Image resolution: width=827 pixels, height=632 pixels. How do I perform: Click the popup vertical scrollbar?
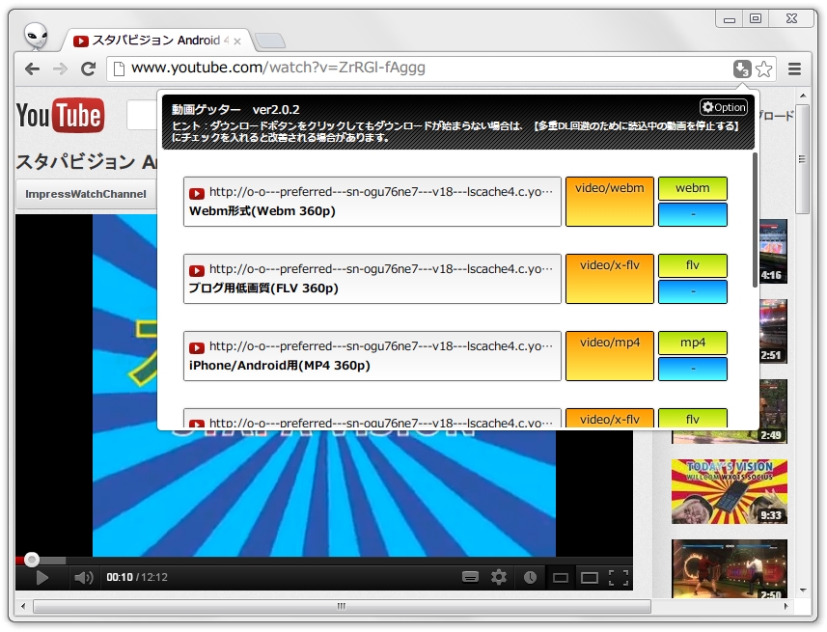[755, 220]
